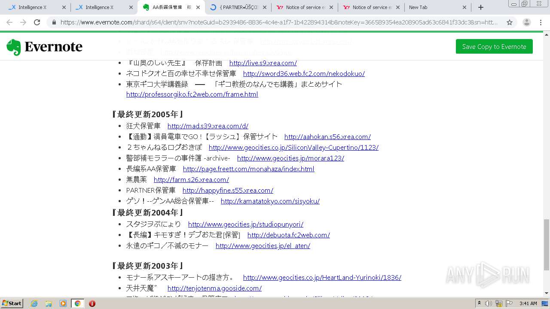
Task: Open Windows Start menu
Action: point(12,303)
